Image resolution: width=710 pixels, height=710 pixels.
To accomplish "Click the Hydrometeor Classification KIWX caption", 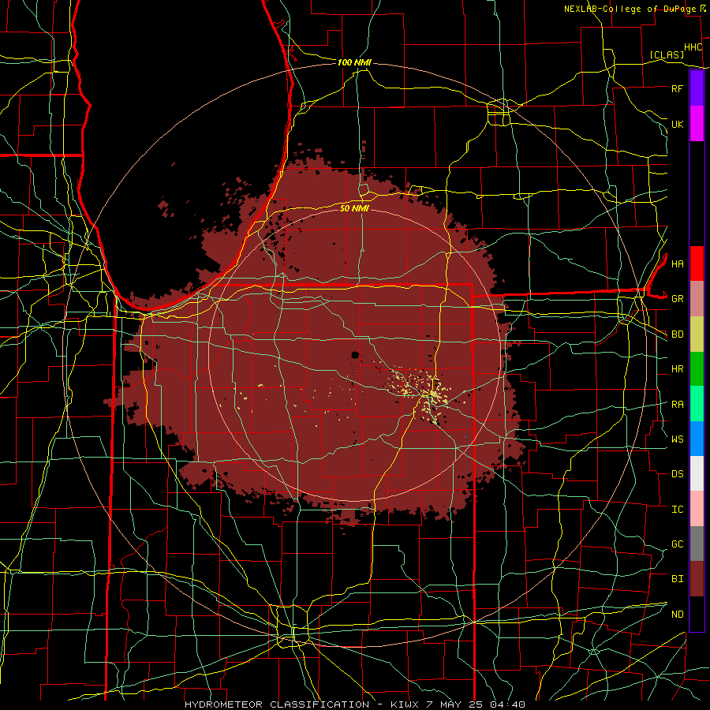I will tap(354, 704).
